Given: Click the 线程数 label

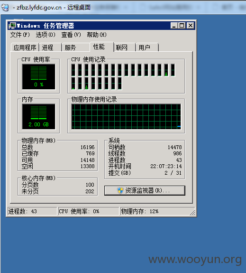Looking at the screenshot, I should [x=117, y=153].
